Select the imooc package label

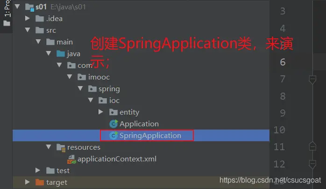coord(99,77)
